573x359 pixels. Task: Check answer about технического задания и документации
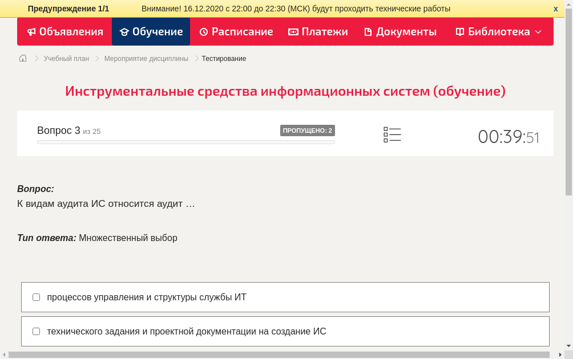(36, 331)
